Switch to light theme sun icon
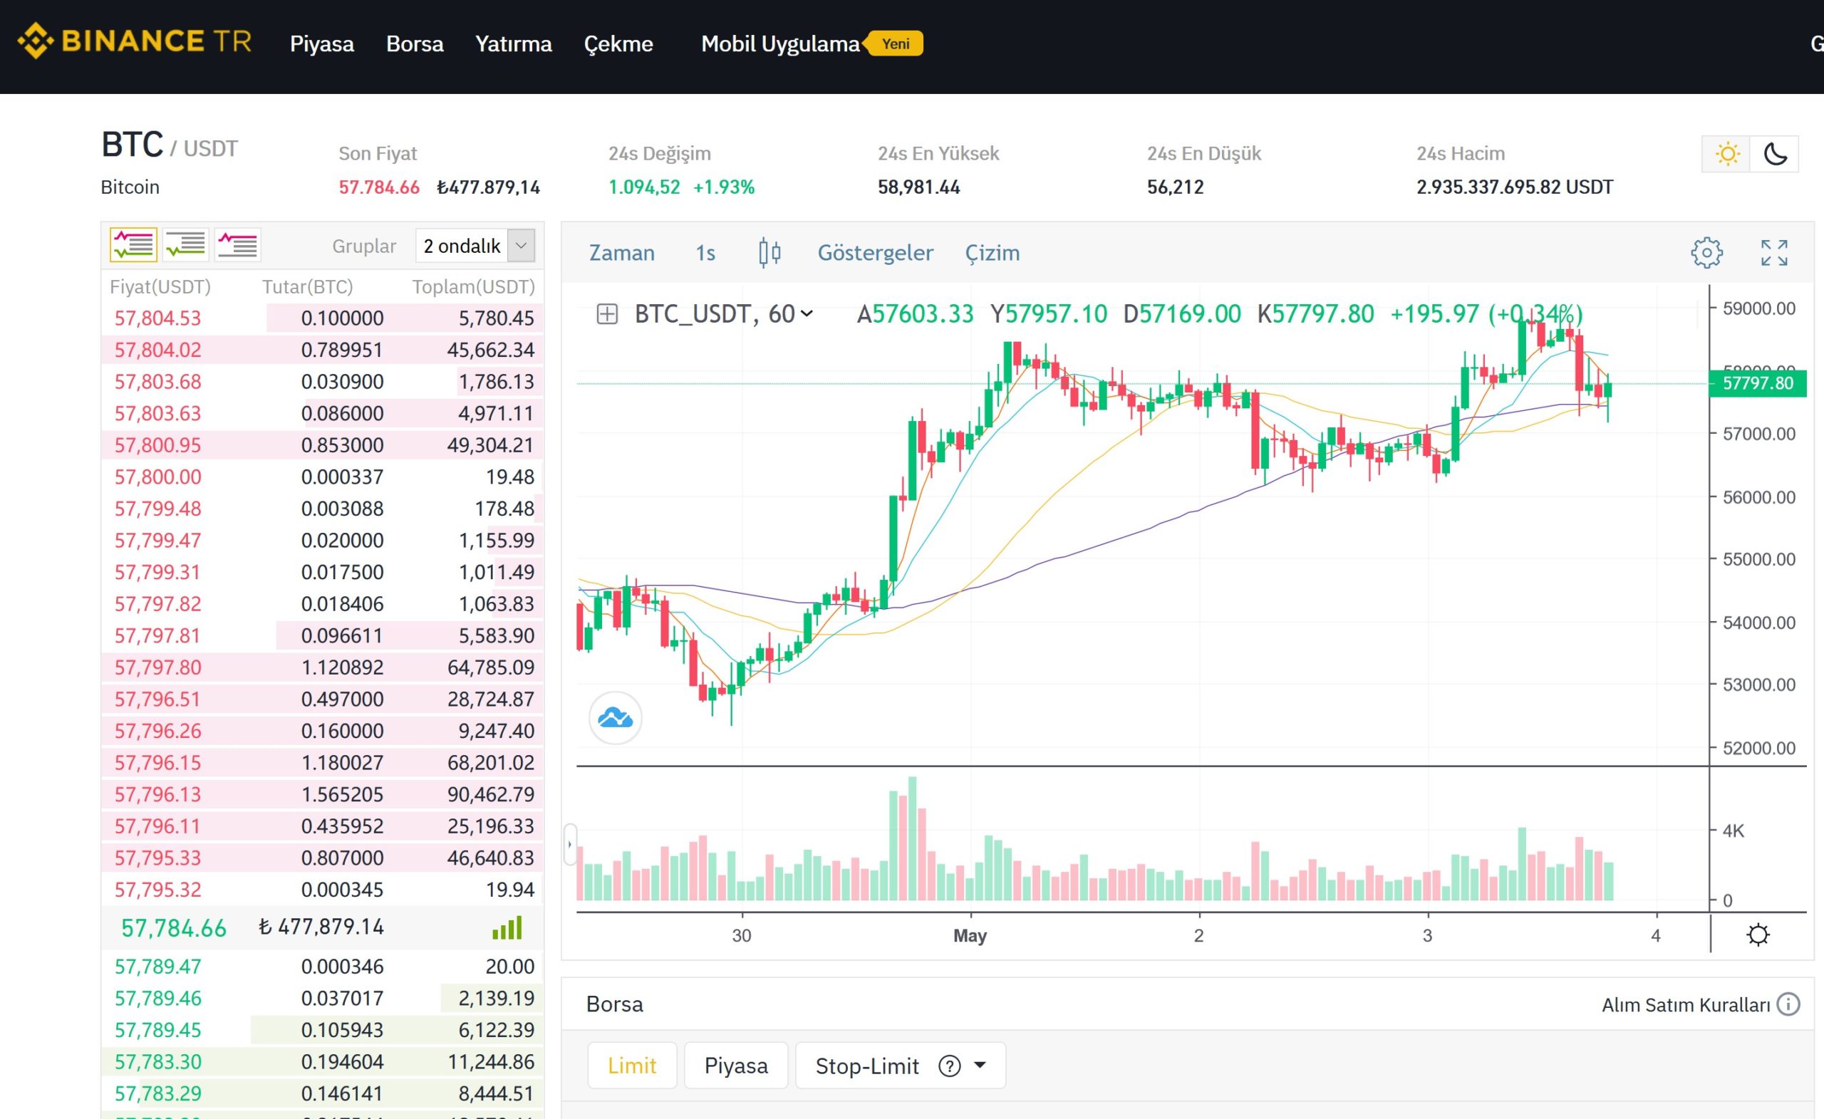This screenshot has width=1824, height=1119. [x=1727, y=154]
